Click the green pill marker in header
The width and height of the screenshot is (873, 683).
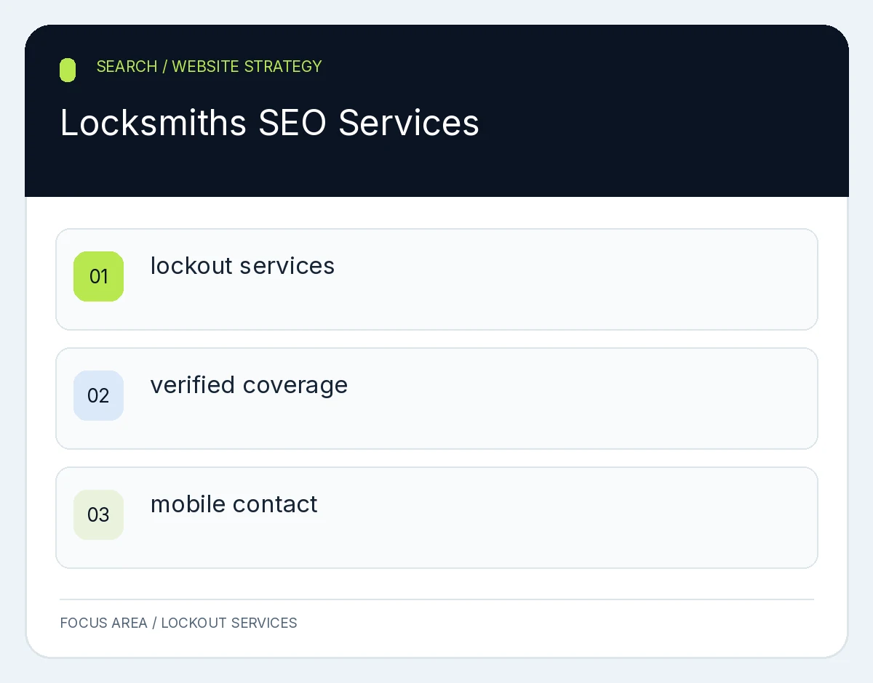point(68,70)
